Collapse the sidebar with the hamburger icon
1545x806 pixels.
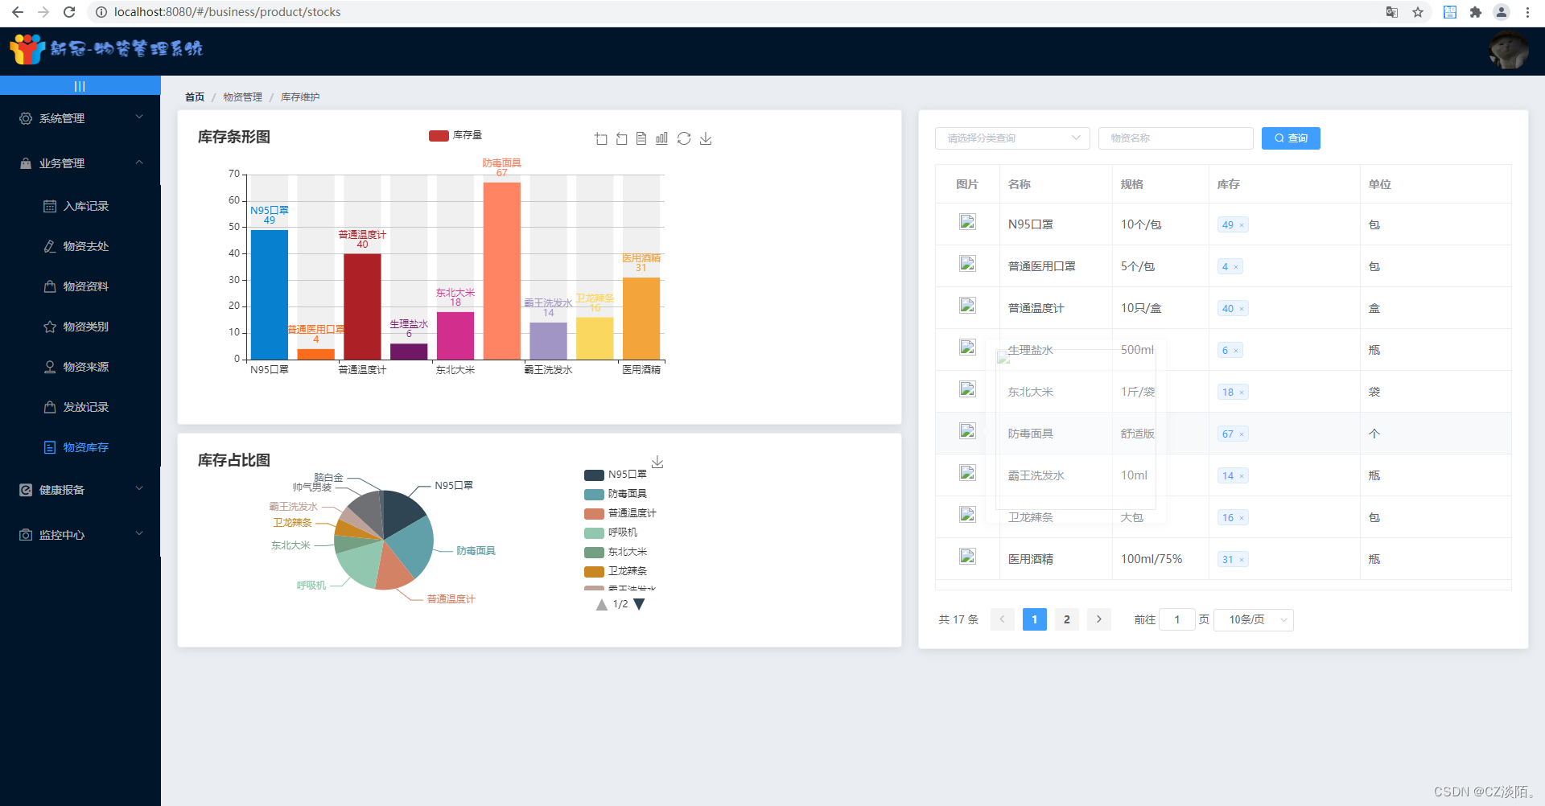click(80, 86)
